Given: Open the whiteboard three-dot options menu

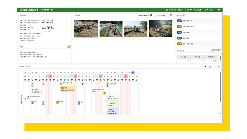Looking at the screenshot, I should point(219,67).
